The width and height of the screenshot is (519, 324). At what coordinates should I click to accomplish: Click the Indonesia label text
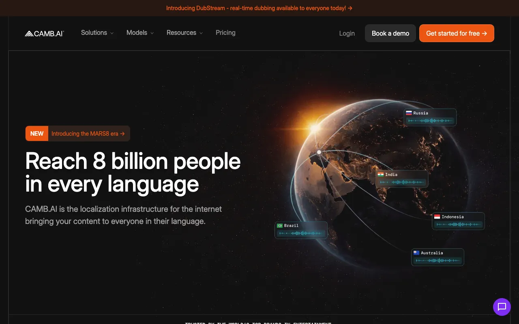click(x=453, y=217)
